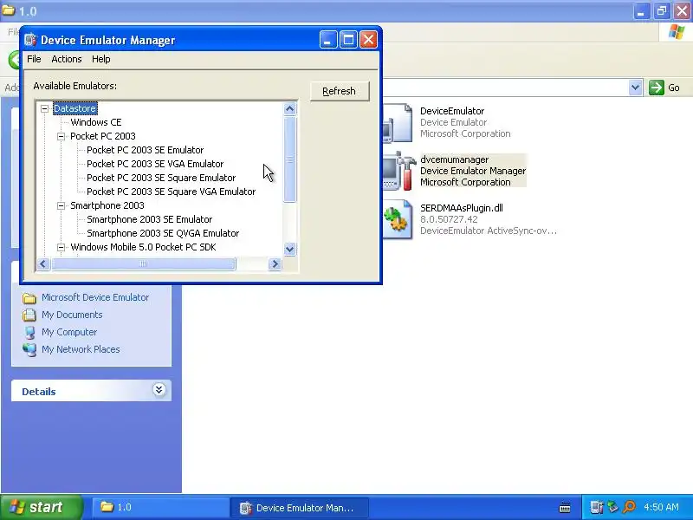Click the green network tray icon

point(612,507)
